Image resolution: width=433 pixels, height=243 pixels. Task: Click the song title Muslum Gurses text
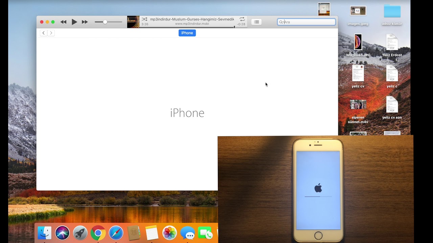[192, 19]
